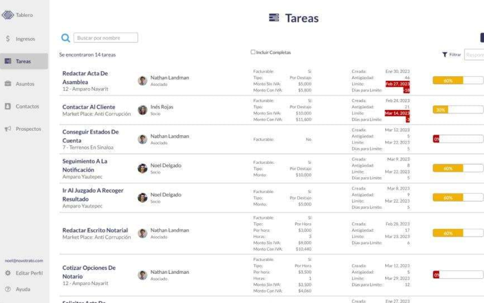The width and height of the screenshot is (484, 303).
Task: Click the Ayuda question mark icon
Action: tap(8, 289)
